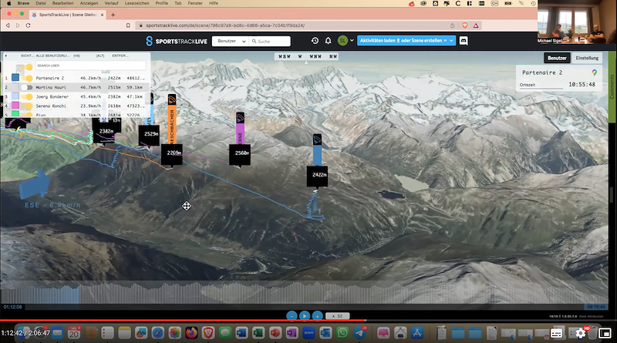Click the plus speed button
Image resolution: width=617 pixels, height=343 pixels.
(318, 316)
